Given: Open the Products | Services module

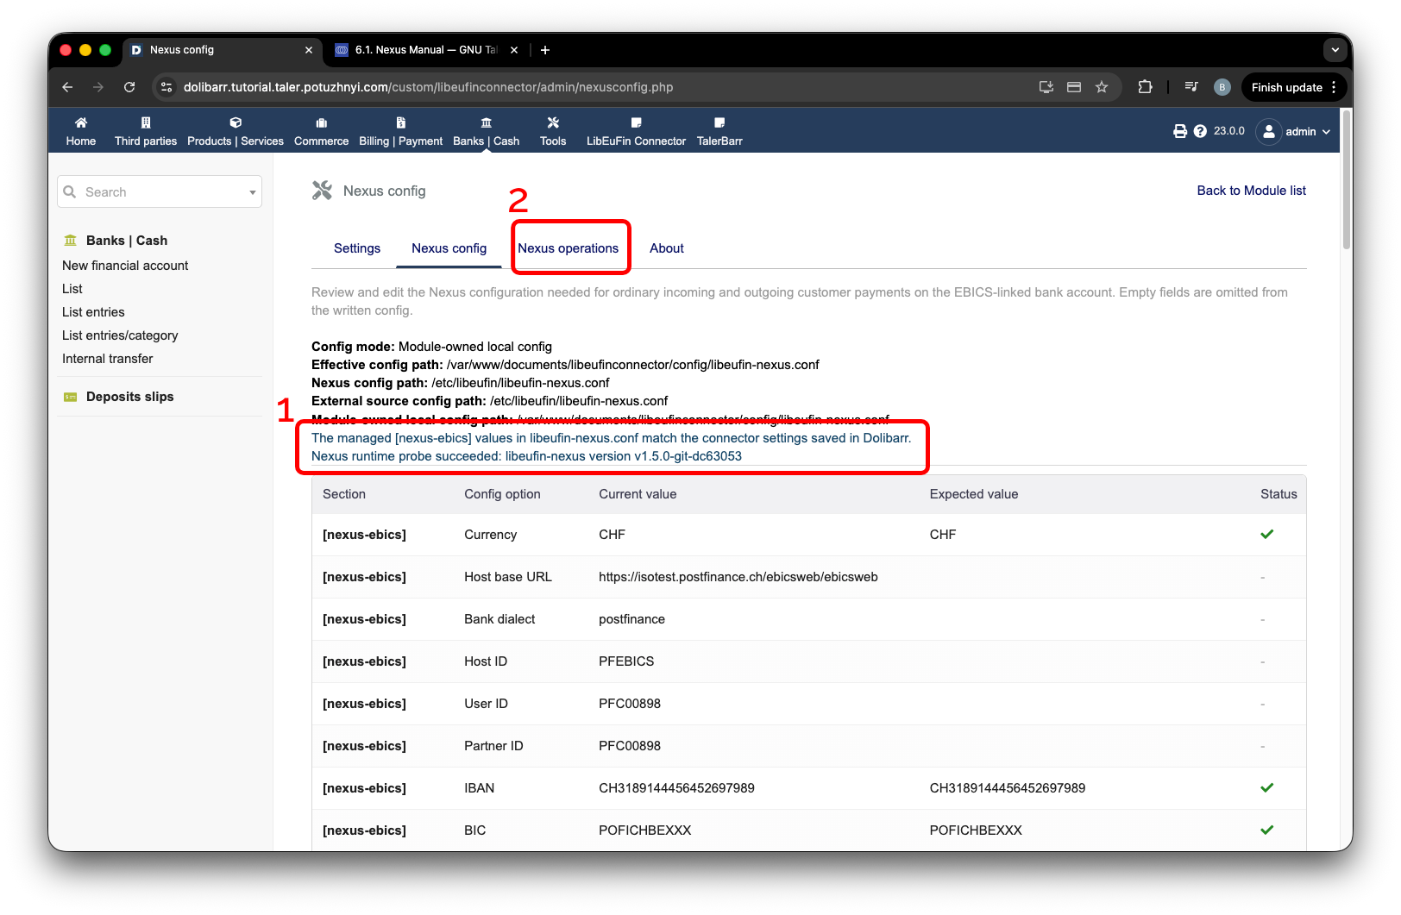Looking at the screenshot, I should coord(236,131).
